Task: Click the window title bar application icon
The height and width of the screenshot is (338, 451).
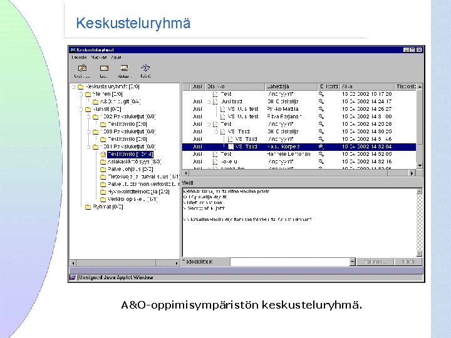Action: click(x=73, y=50)
